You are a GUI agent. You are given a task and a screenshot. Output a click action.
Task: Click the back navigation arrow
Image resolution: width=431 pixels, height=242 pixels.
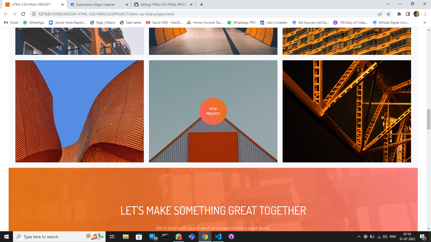click(5, 14)
